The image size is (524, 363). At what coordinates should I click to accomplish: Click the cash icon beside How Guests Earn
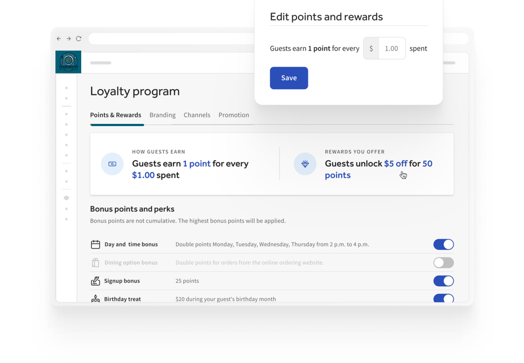[112, 164]
